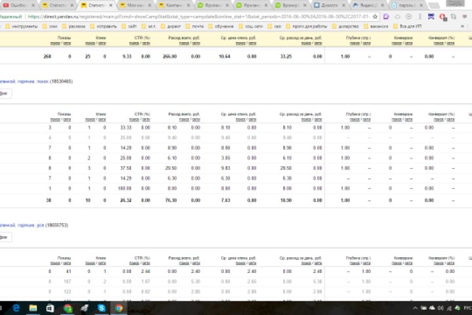Open the почта bookmarks folder
Image resolution: width=472 pixels, height=315 pixels.
(195, 26)
